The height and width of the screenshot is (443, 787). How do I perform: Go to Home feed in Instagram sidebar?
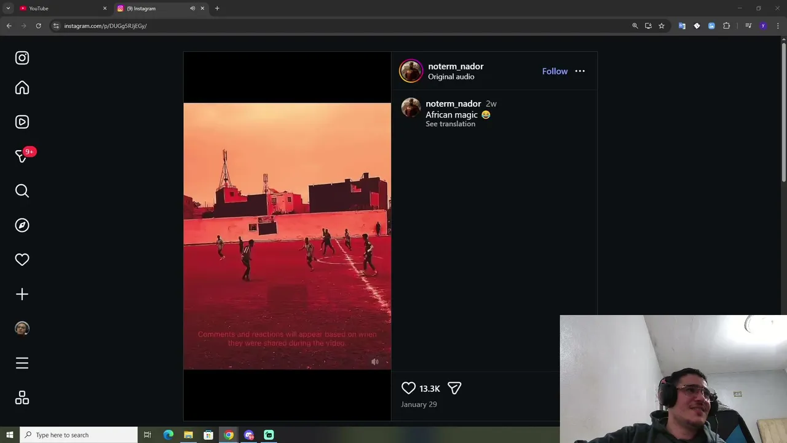[x=22, y=88]
